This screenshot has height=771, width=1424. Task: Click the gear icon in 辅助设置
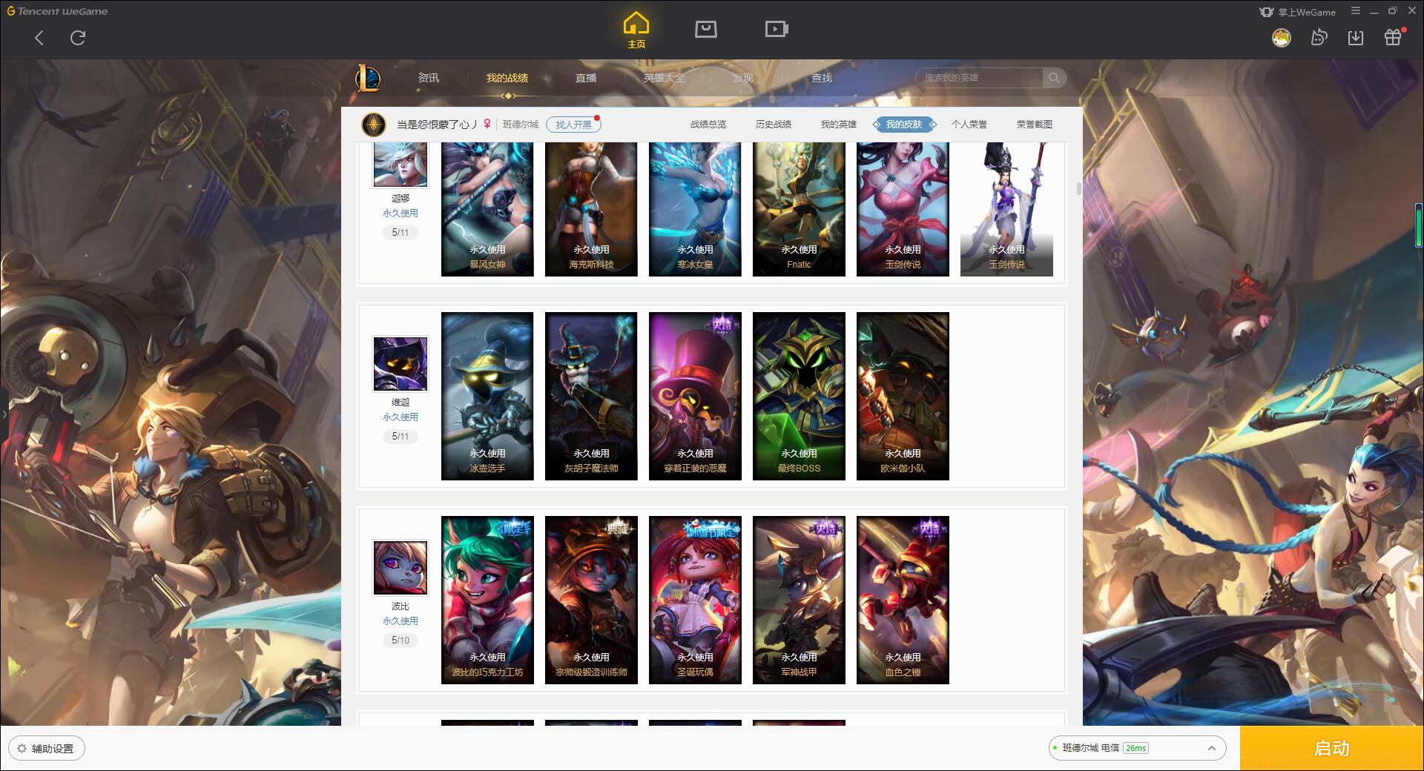point(22,749)
